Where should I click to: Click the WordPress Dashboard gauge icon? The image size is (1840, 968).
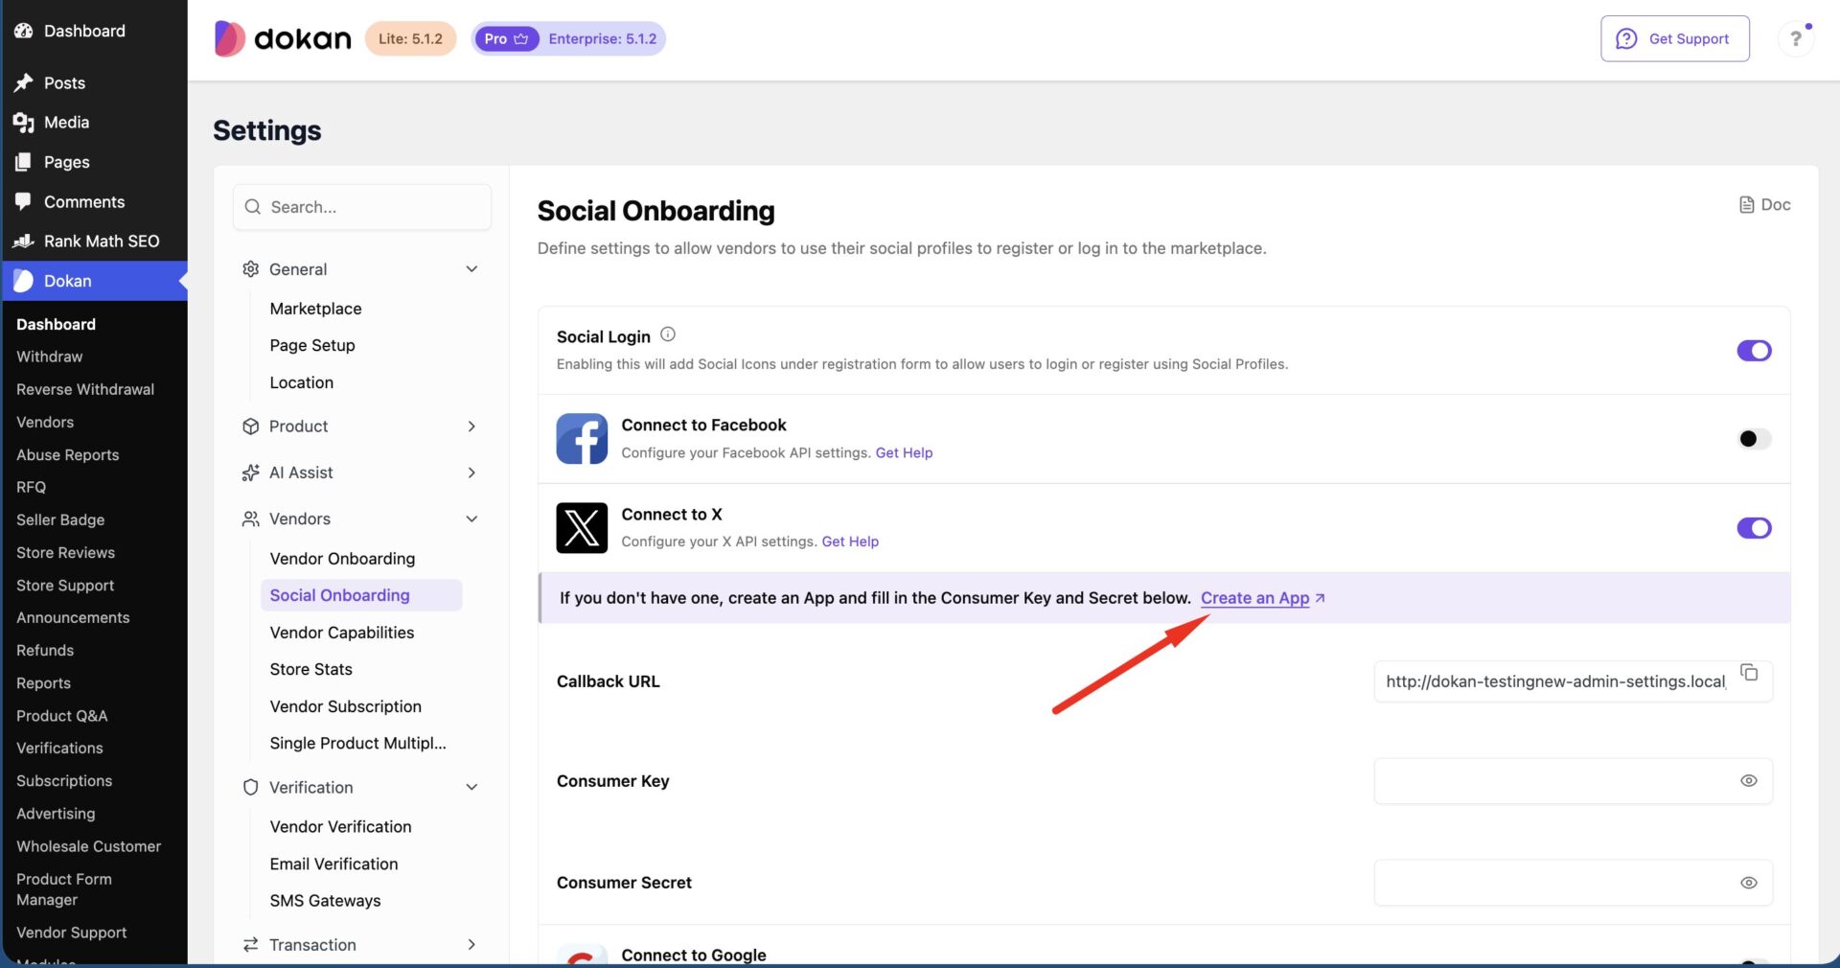[x=24, y=31]
